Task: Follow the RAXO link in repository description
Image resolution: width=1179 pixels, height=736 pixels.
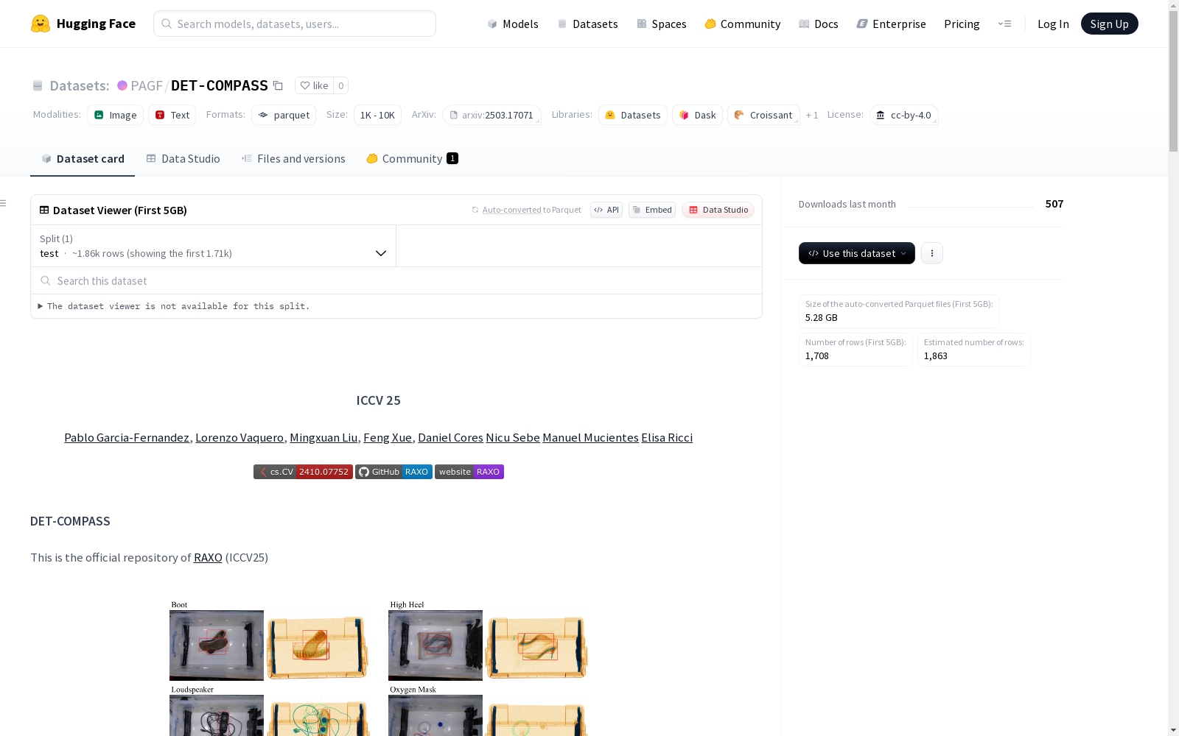Action: (x=208, y=557)
